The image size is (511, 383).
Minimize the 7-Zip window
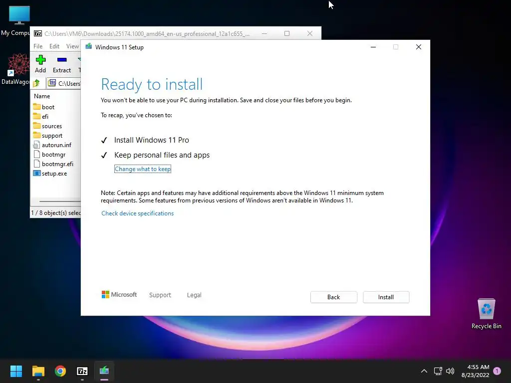pyautogui.click(x=264, y=33)
